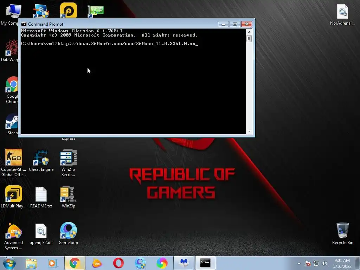Switch to Malwarebytes in the taskbar
Viewport: 360px width, 270px height.
tap(184, 263)
